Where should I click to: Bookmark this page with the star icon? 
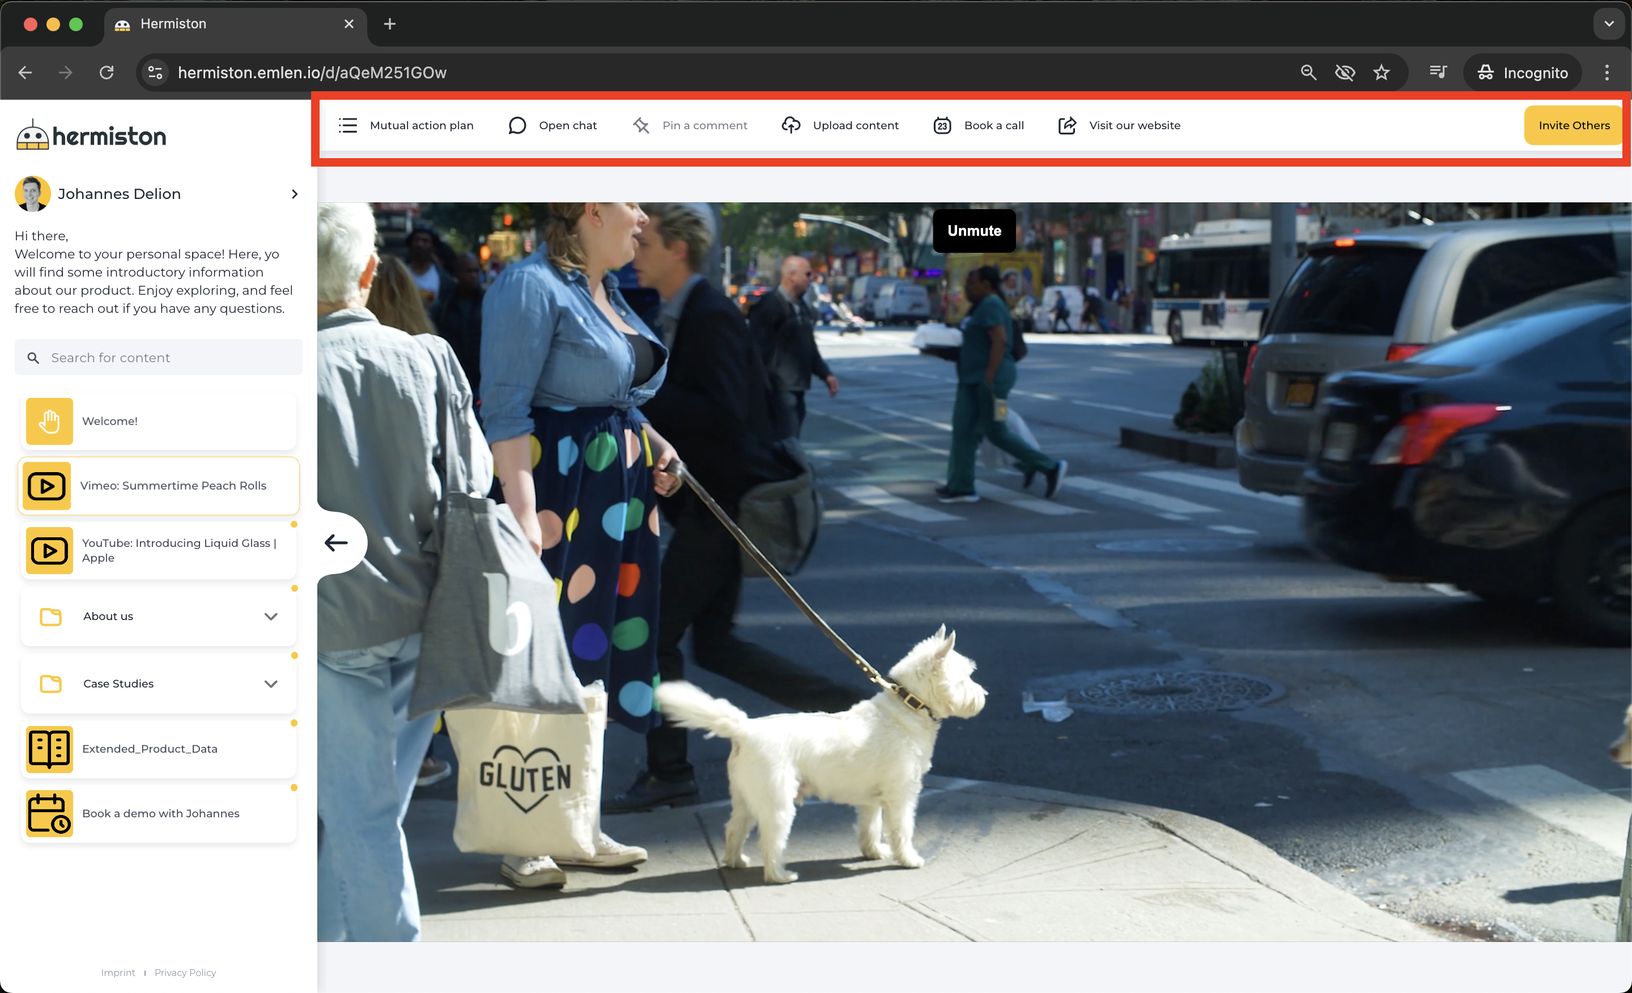pos(1381,72)
